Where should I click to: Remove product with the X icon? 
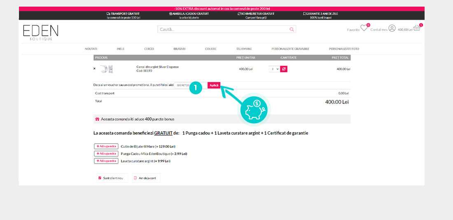[x=94, y=69]
